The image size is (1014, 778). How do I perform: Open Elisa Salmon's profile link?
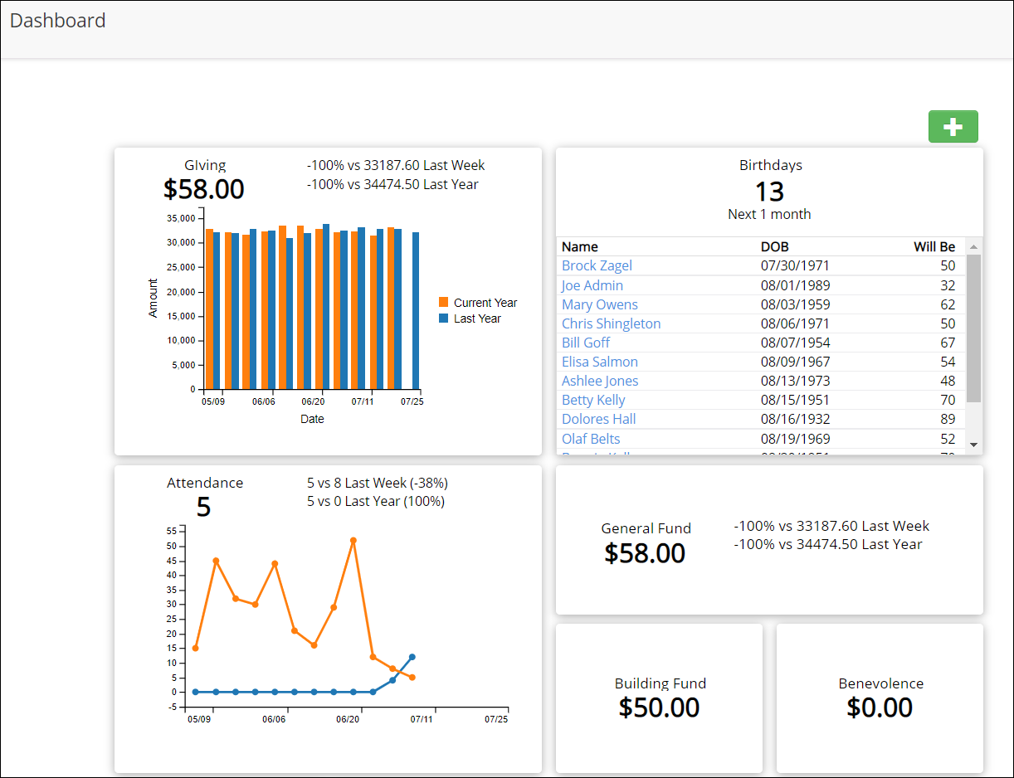599,362
